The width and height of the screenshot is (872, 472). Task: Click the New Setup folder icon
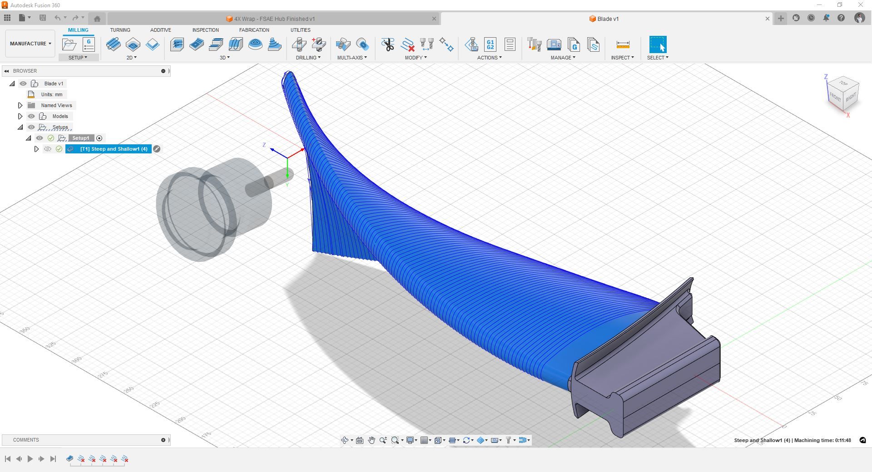pyautogui.click(x=69, y=44)
